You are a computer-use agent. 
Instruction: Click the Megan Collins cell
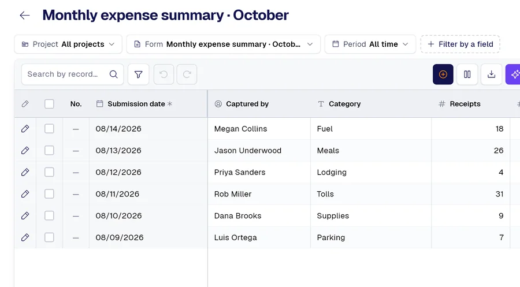click(259, 129)
